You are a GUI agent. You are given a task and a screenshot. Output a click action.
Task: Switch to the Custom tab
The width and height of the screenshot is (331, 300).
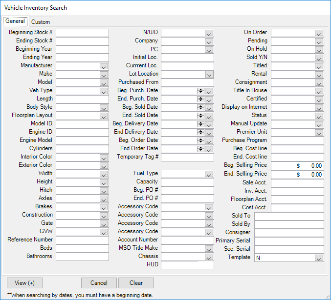pyautogui.click(x=41, y=21)
